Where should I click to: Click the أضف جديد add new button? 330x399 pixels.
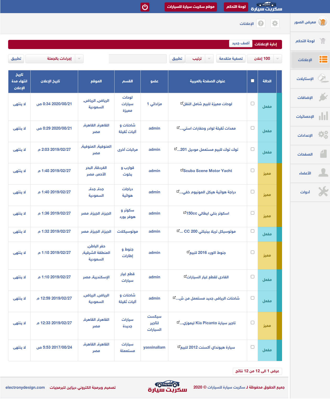[241, 43]
